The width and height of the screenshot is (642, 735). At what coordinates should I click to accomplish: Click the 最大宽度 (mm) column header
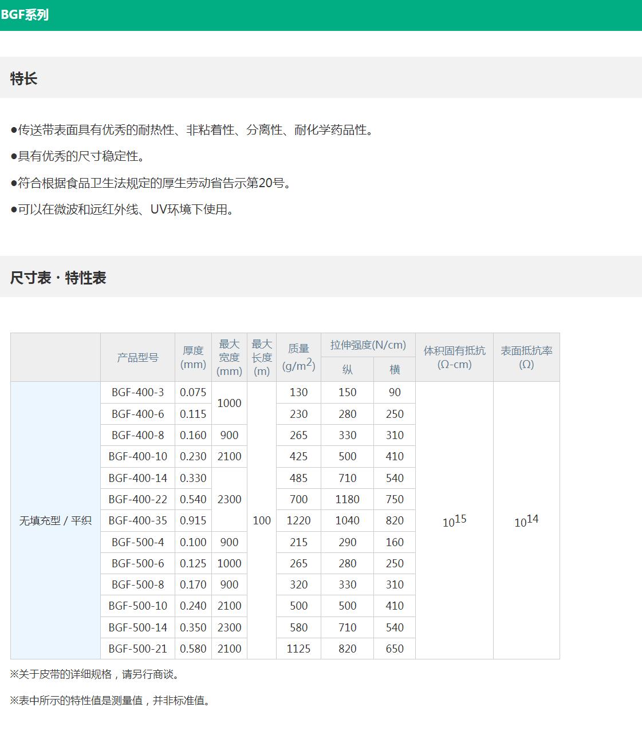pos(229,357)
